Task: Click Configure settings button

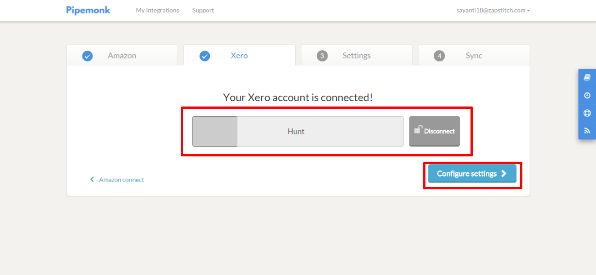Action: point(472,174)
